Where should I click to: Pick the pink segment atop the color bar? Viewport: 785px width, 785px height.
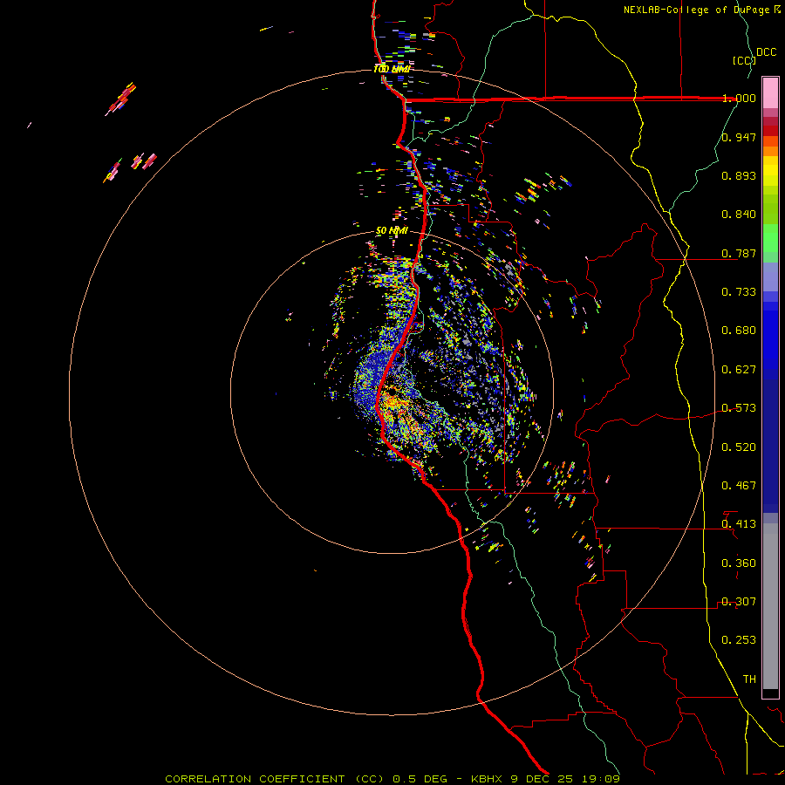[770, 93]
